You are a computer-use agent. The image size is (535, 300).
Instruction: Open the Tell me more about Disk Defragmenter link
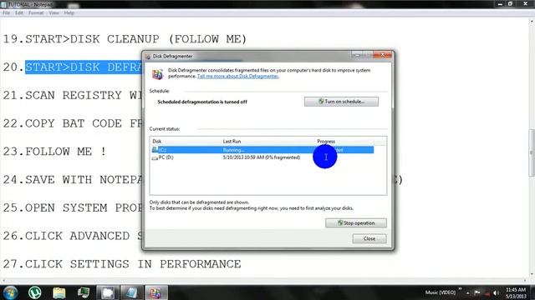[x=237, y=76]
